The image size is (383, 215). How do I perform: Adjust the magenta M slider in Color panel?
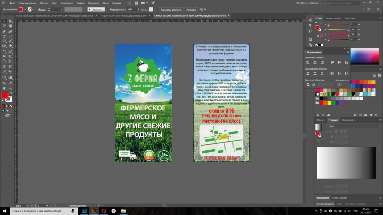[x=338, y=30]
